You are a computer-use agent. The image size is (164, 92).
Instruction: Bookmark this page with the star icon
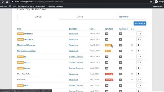[151, 2]
